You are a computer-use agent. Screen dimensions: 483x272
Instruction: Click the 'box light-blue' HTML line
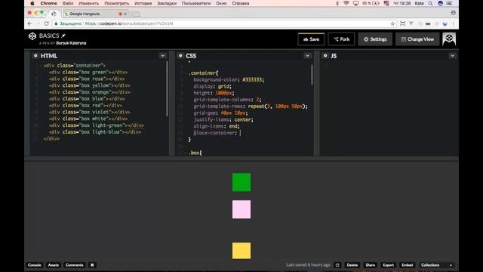95,132
